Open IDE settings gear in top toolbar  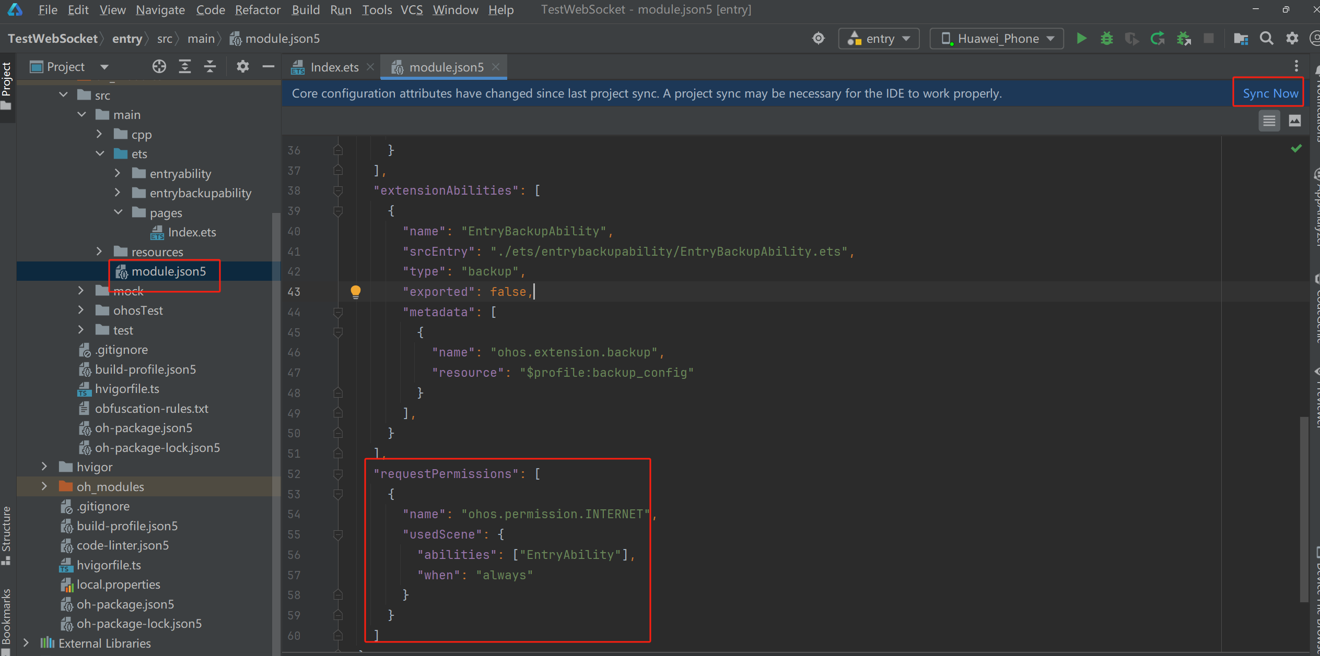(1292, 39)
